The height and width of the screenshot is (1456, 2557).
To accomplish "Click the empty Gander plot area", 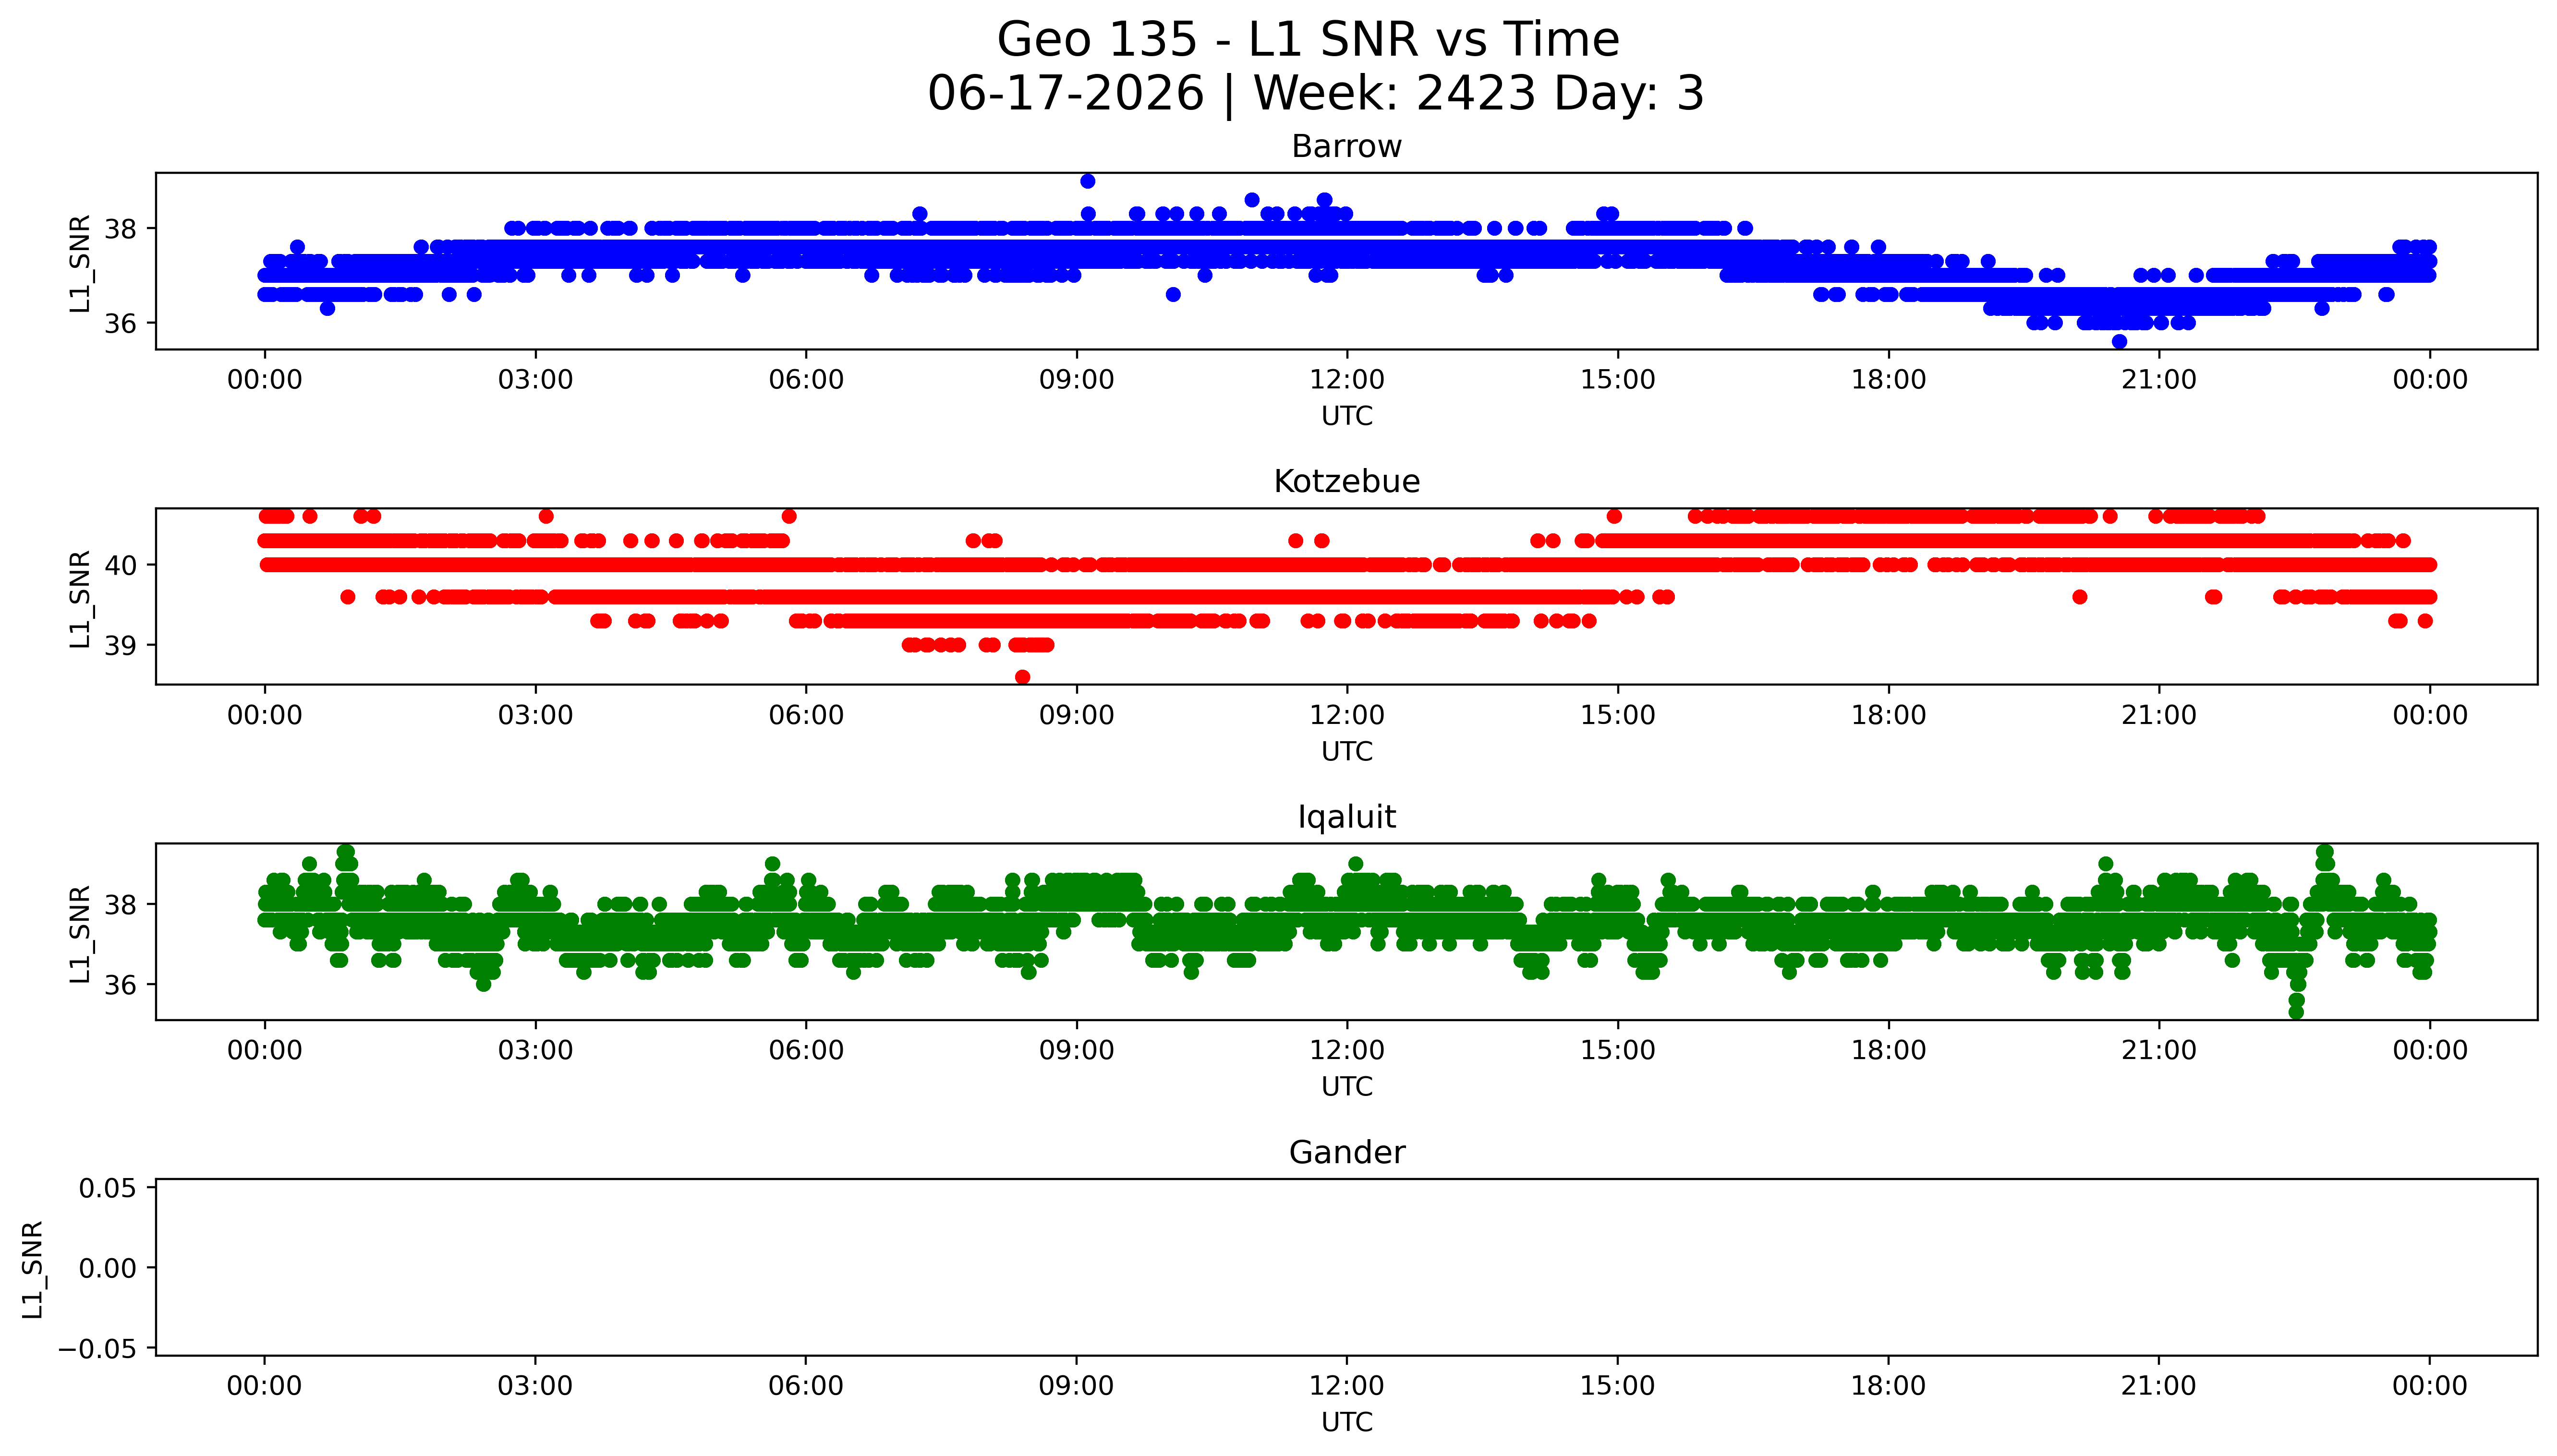I will coord(1346,1267).
